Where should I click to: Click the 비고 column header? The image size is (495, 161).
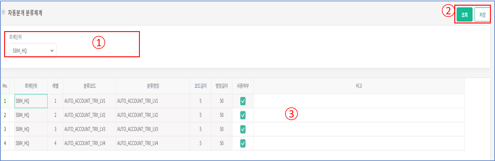(359, 86)
